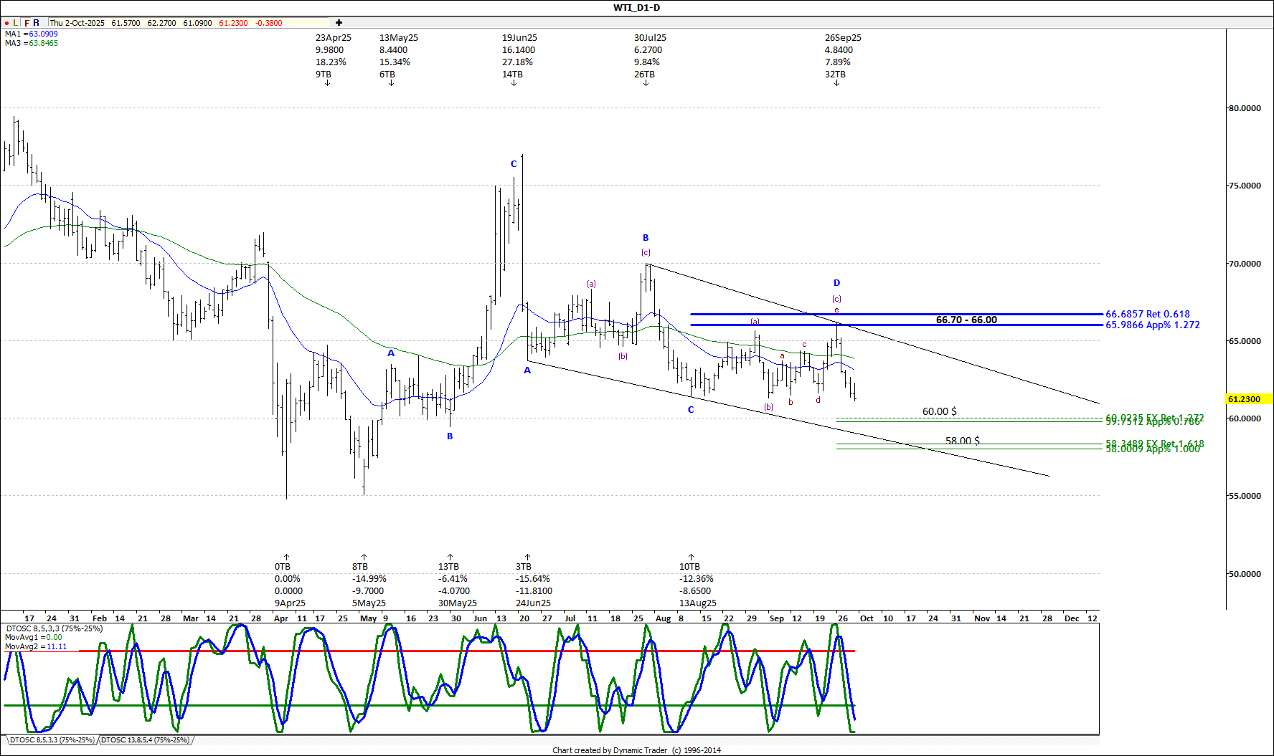Toggle the F mode button
Screen dimensions: 1274x756
27,23
